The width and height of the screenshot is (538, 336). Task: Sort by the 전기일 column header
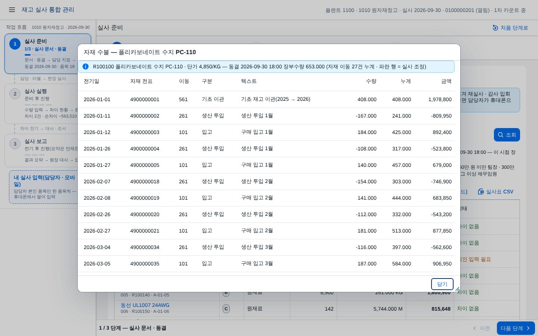pyautogui.click(x=92, y=81)
